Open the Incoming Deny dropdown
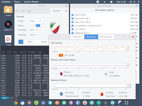 [34, 30]
